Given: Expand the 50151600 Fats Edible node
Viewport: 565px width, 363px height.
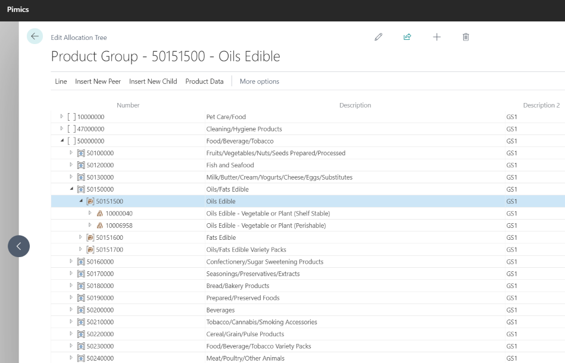Looking at the screenshot, I should point(80,237).
